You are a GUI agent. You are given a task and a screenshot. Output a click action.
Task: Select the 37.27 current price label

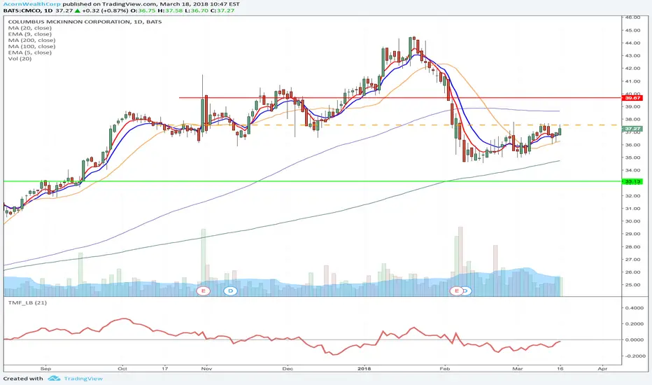[632, 129]
